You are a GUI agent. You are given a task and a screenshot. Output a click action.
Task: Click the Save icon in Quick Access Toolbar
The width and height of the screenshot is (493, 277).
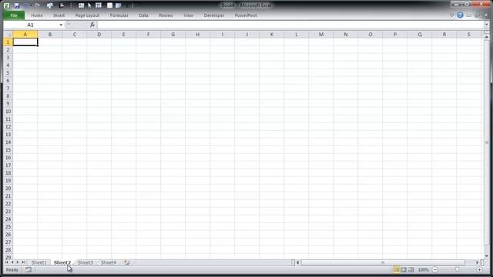pos(16,5)
